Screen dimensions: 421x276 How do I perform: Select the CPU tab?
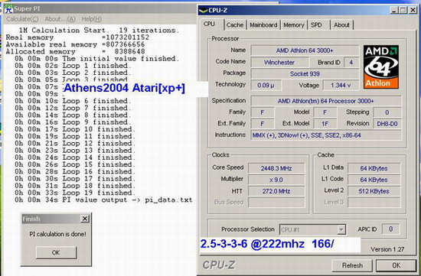(211, 24)
